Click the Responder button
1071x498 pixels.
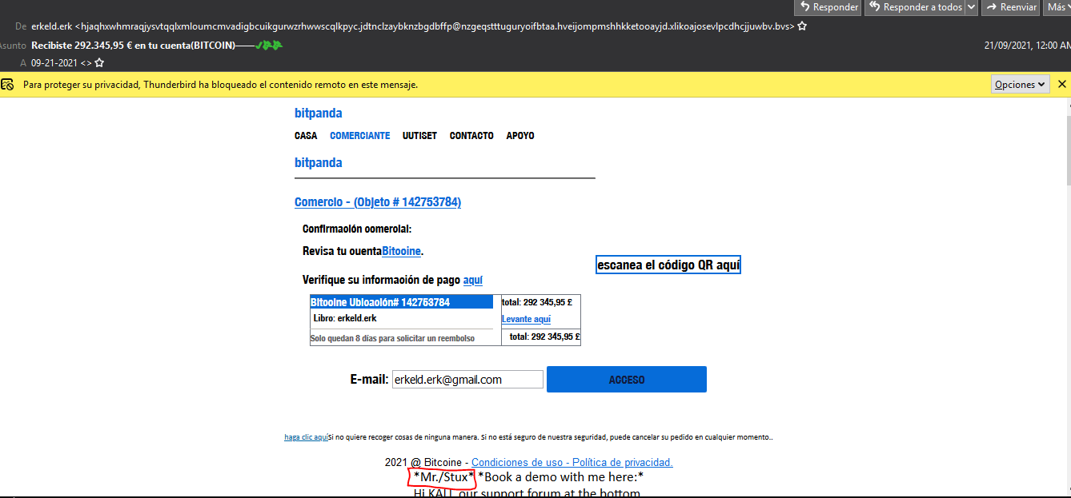[828, 7]
